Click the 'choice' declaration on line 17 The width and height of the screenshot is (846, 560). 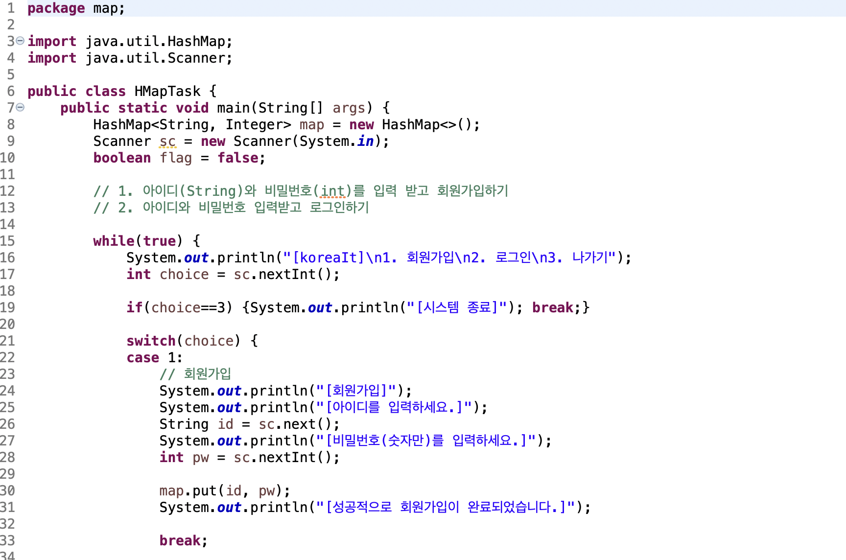point(184,275)
